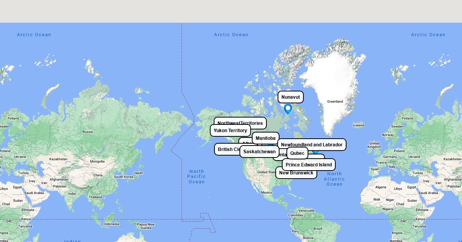Open the Yukon Territory label

coord(230,131)
